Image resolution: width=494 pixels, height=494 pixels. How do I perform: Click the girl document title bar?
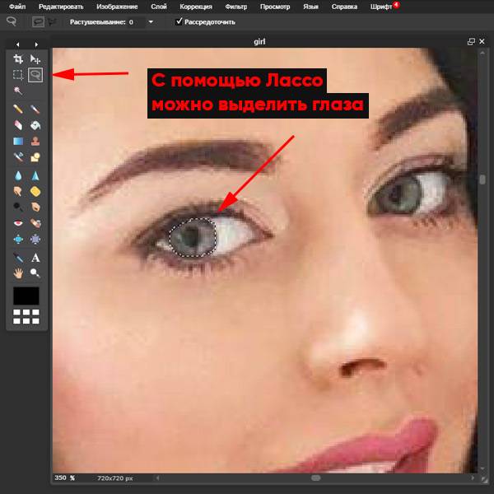tap(259, 42)
